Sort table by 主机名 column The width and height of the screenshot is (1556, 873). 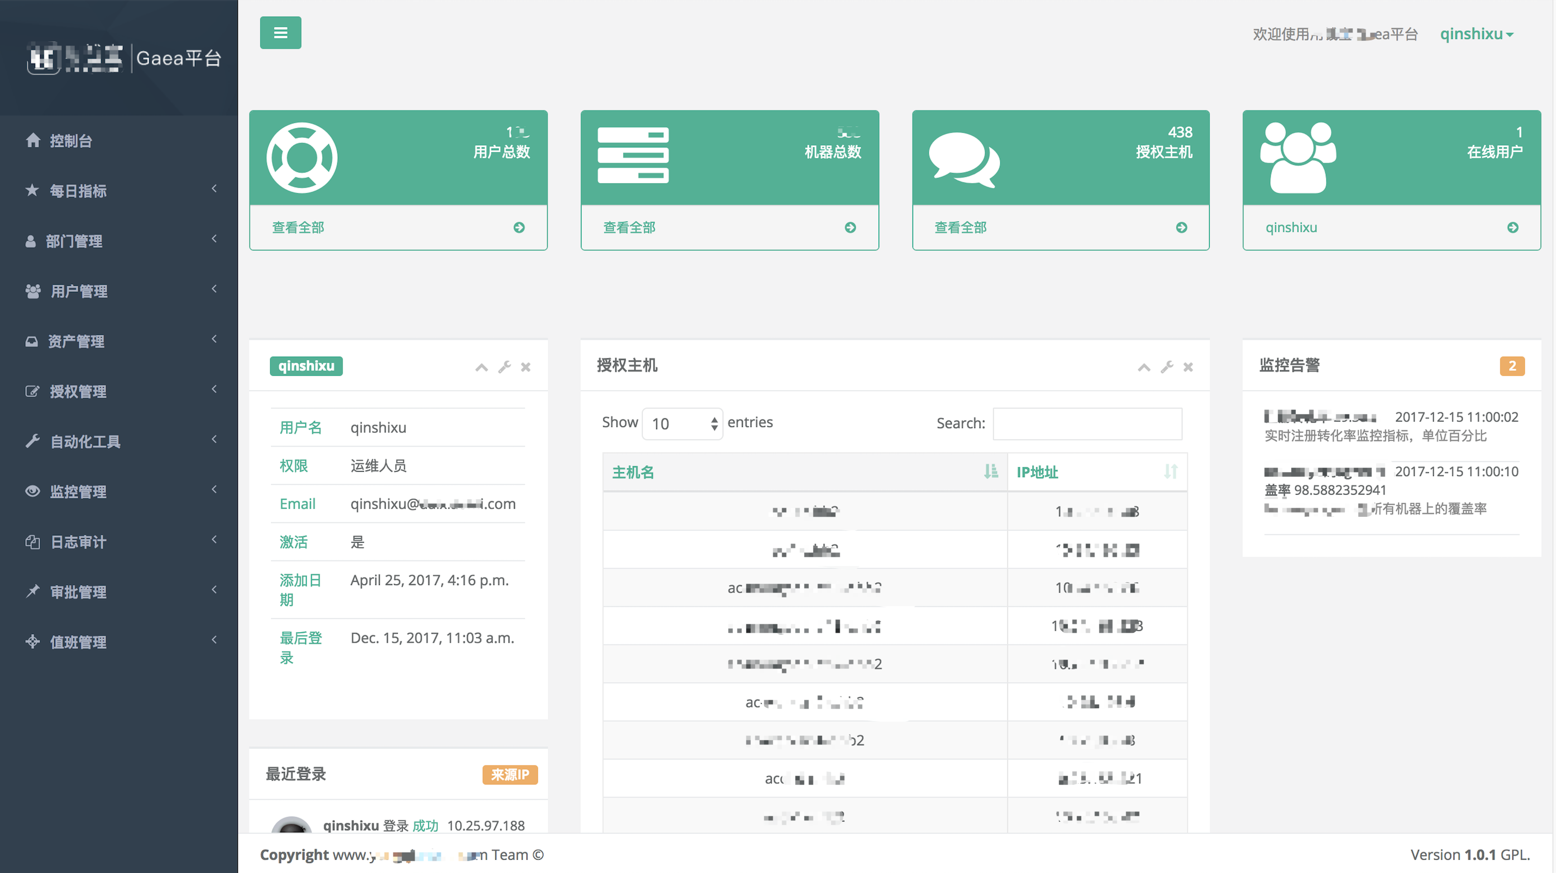805,472
